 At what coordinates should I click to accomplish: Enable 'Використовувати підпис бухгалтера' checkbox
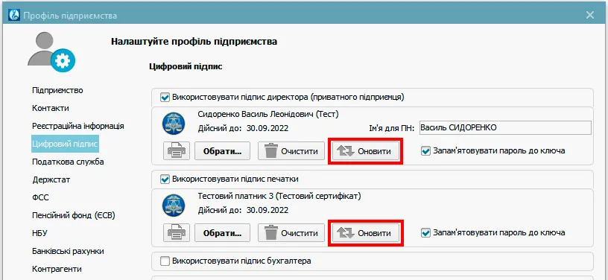(x=165, y=261)
